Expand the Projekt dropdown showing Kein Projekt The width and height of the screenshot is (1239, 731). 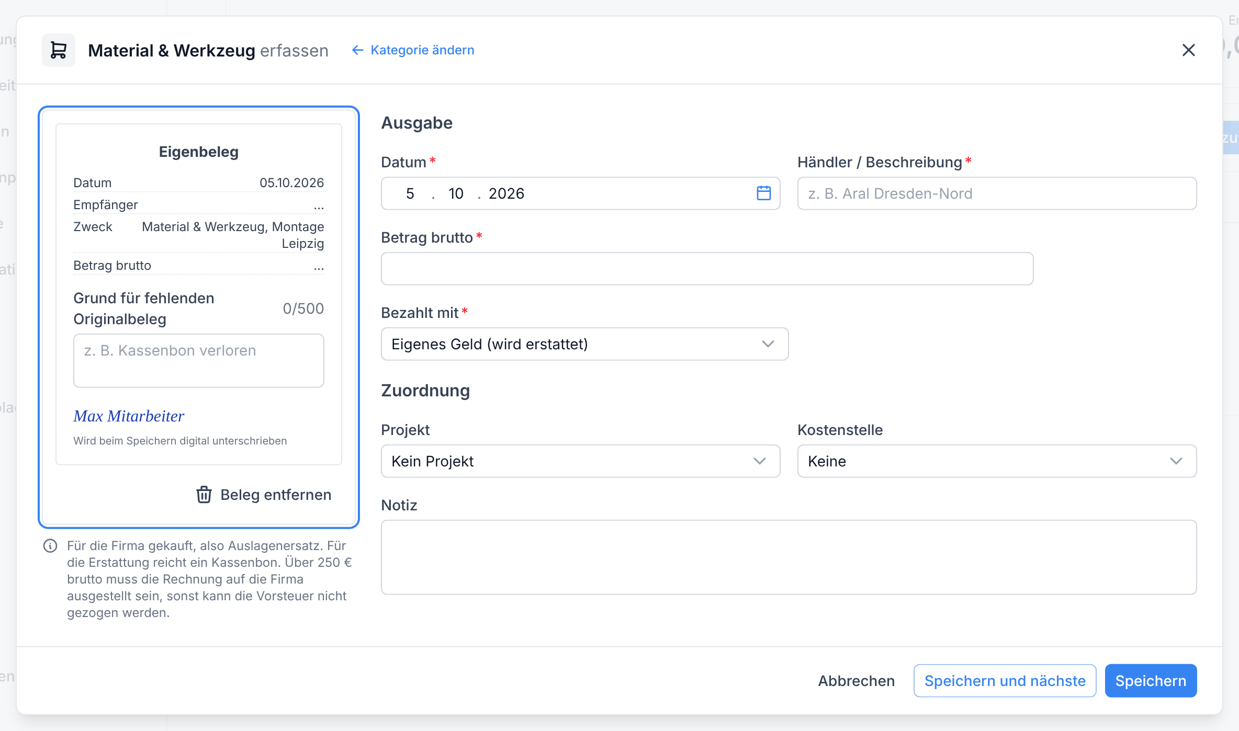pos(580,461)
